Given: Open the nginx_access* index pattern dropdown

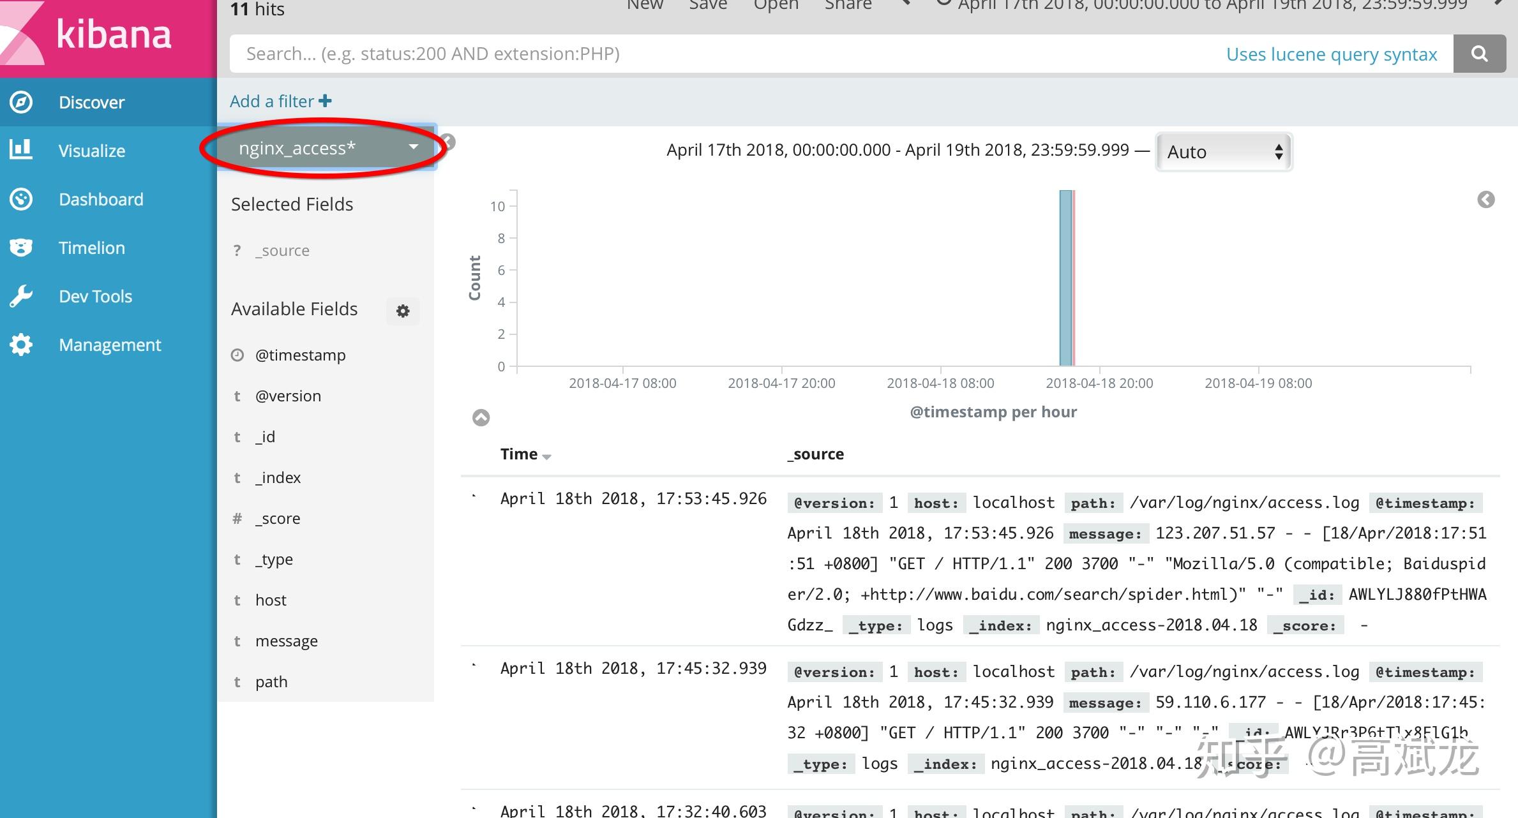Looking at the screenshot, I should pos(327,148).
